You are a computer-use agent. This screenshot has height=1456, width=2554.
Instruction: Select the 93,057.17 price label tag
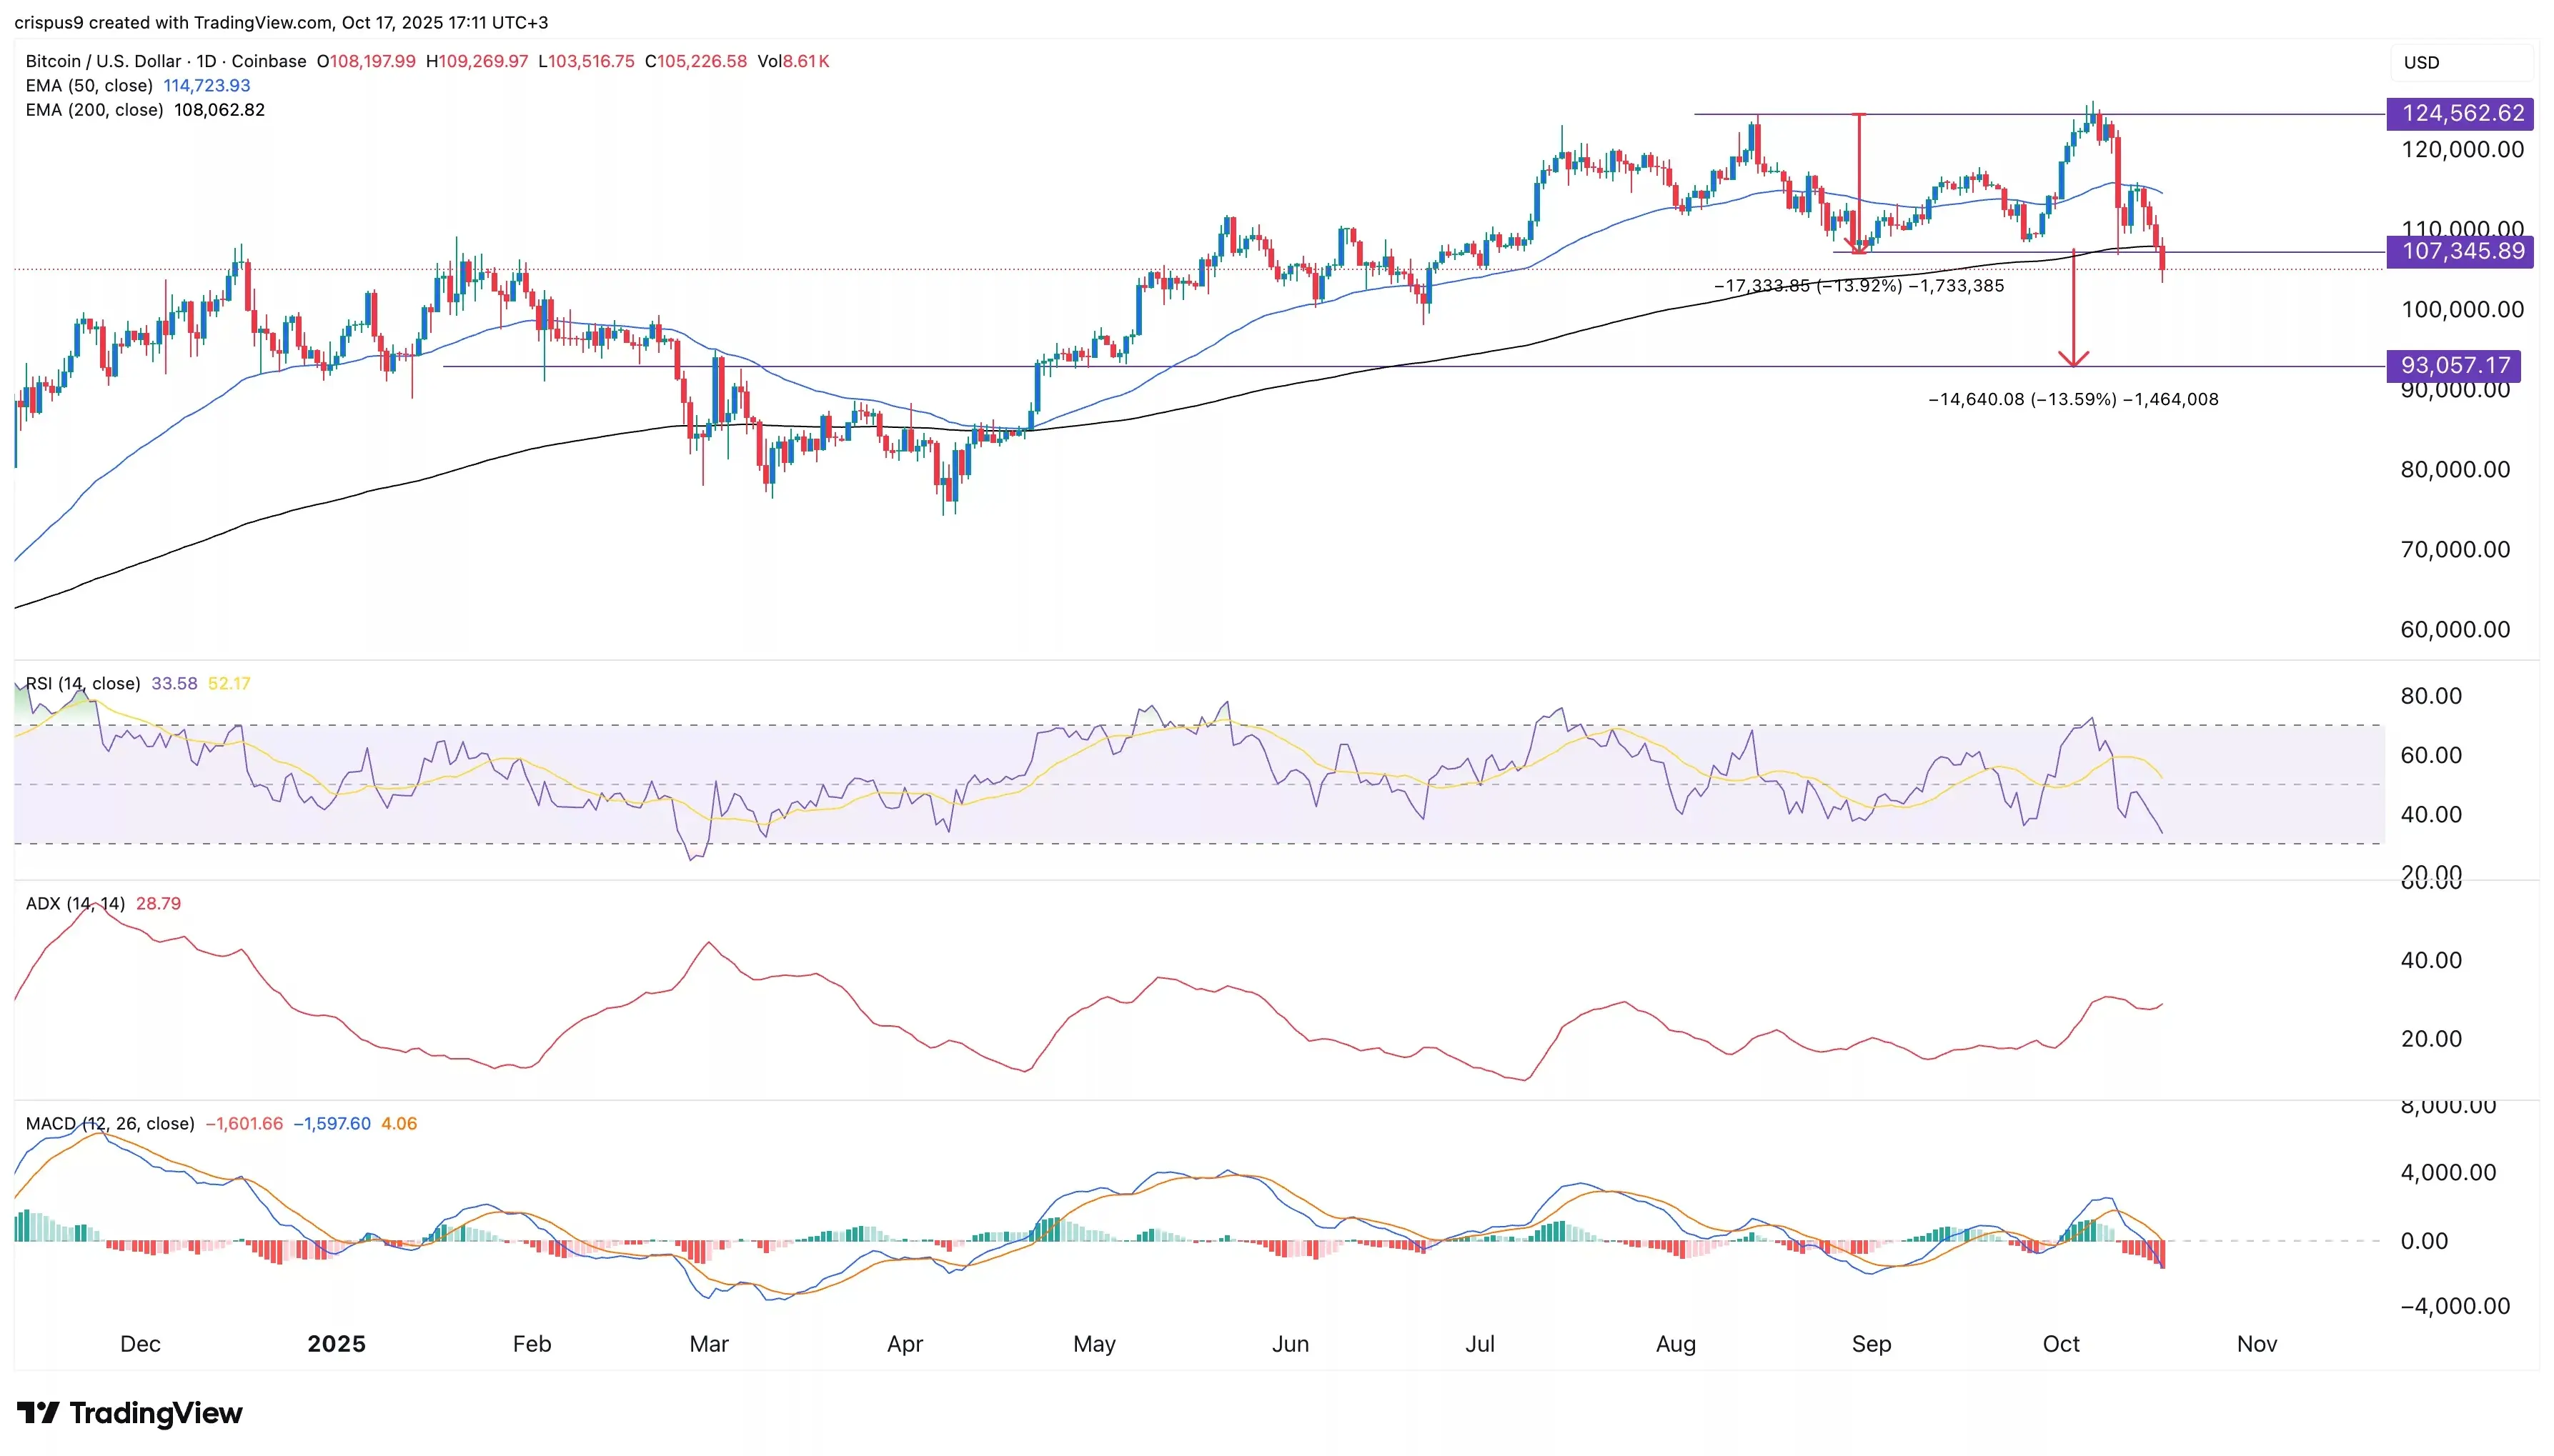(2453, 366)
